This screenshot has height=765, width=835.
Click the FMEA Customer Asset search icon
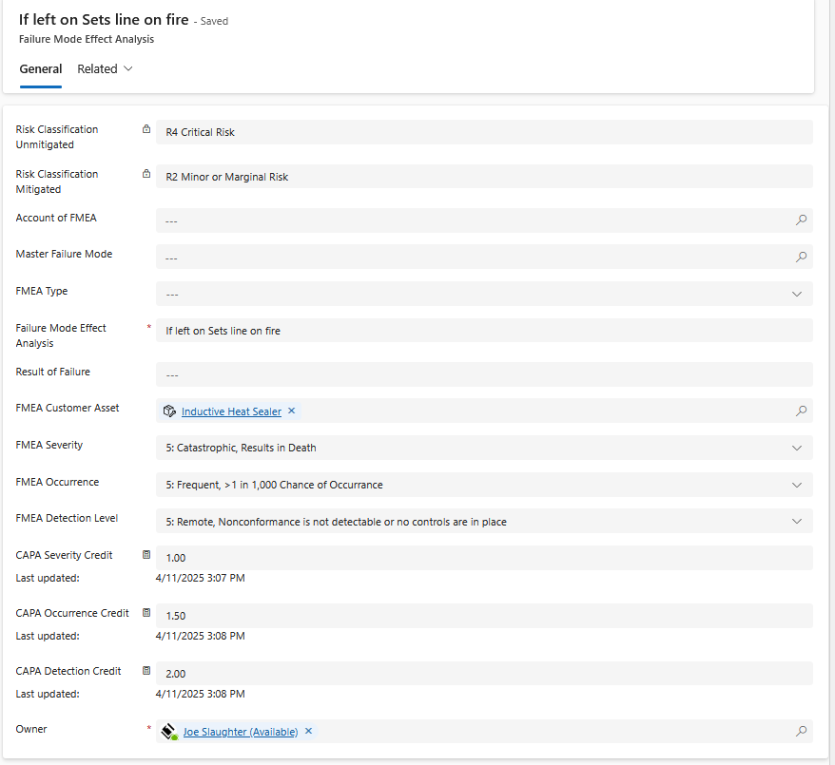coord(801,411)
